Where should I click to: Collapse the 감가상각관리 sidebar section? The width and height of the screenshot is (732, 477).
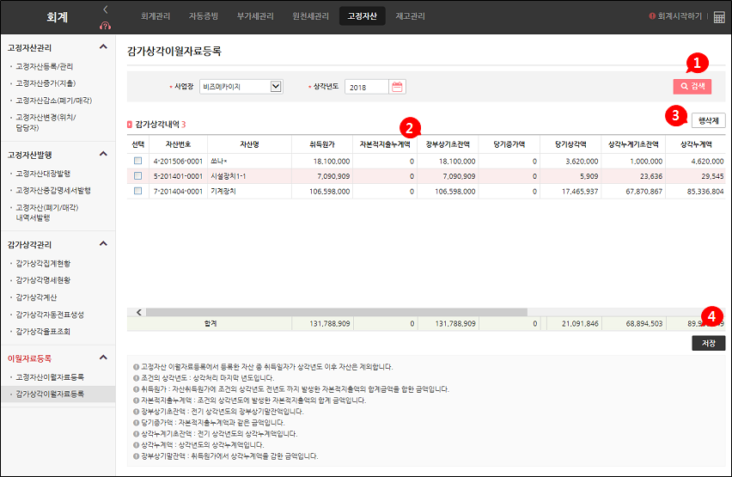point(104,245)
